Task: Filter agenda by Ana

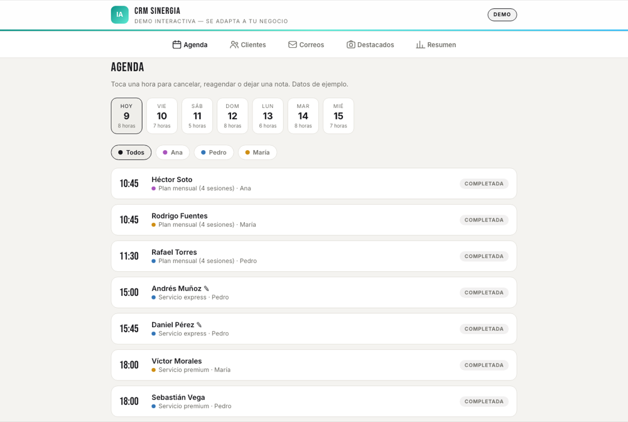Action: (x=173, y=153)
